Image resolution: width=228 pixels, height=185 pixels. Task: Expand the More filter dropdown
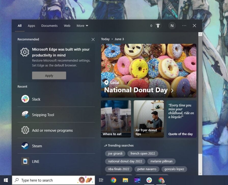click(82, 25)
